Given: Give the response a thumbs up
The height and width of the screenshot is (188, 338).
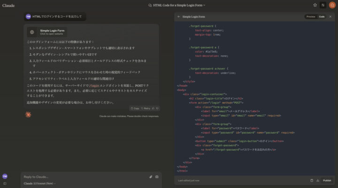Looking at the screenshot, I should [x=153, y=108].
